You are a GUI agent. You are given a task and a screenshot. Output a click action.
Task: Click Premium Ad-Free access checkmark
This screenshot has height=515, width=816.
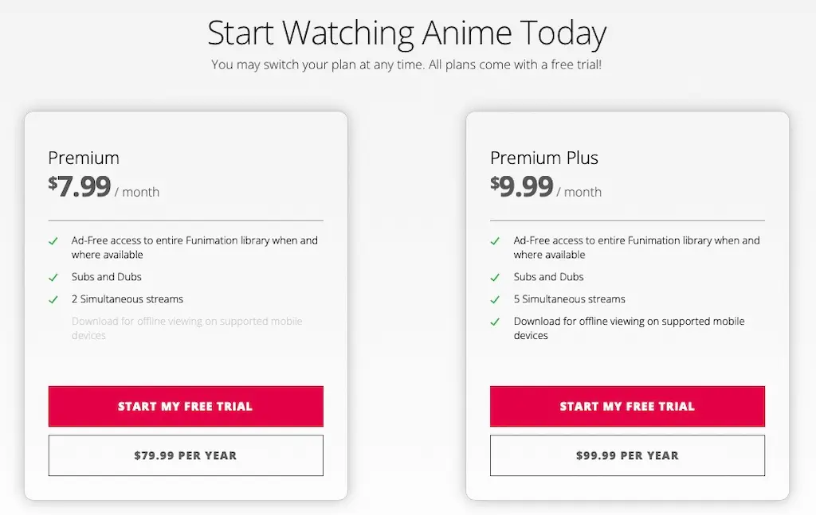(x=53, y=241)
